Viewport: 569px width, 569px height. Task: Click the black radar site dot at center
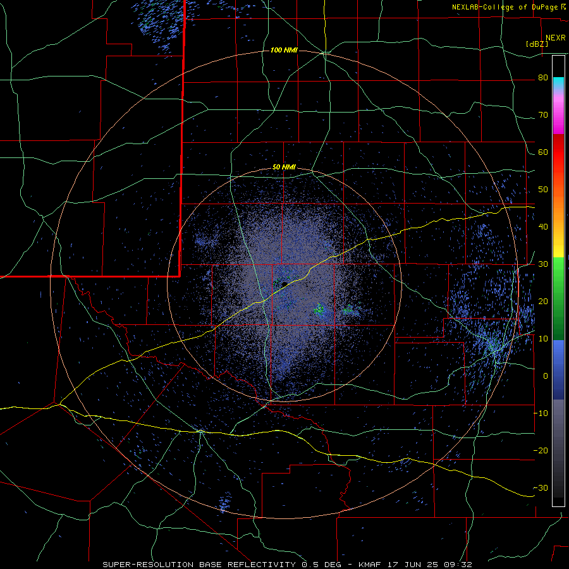click(x=285, y=284)
